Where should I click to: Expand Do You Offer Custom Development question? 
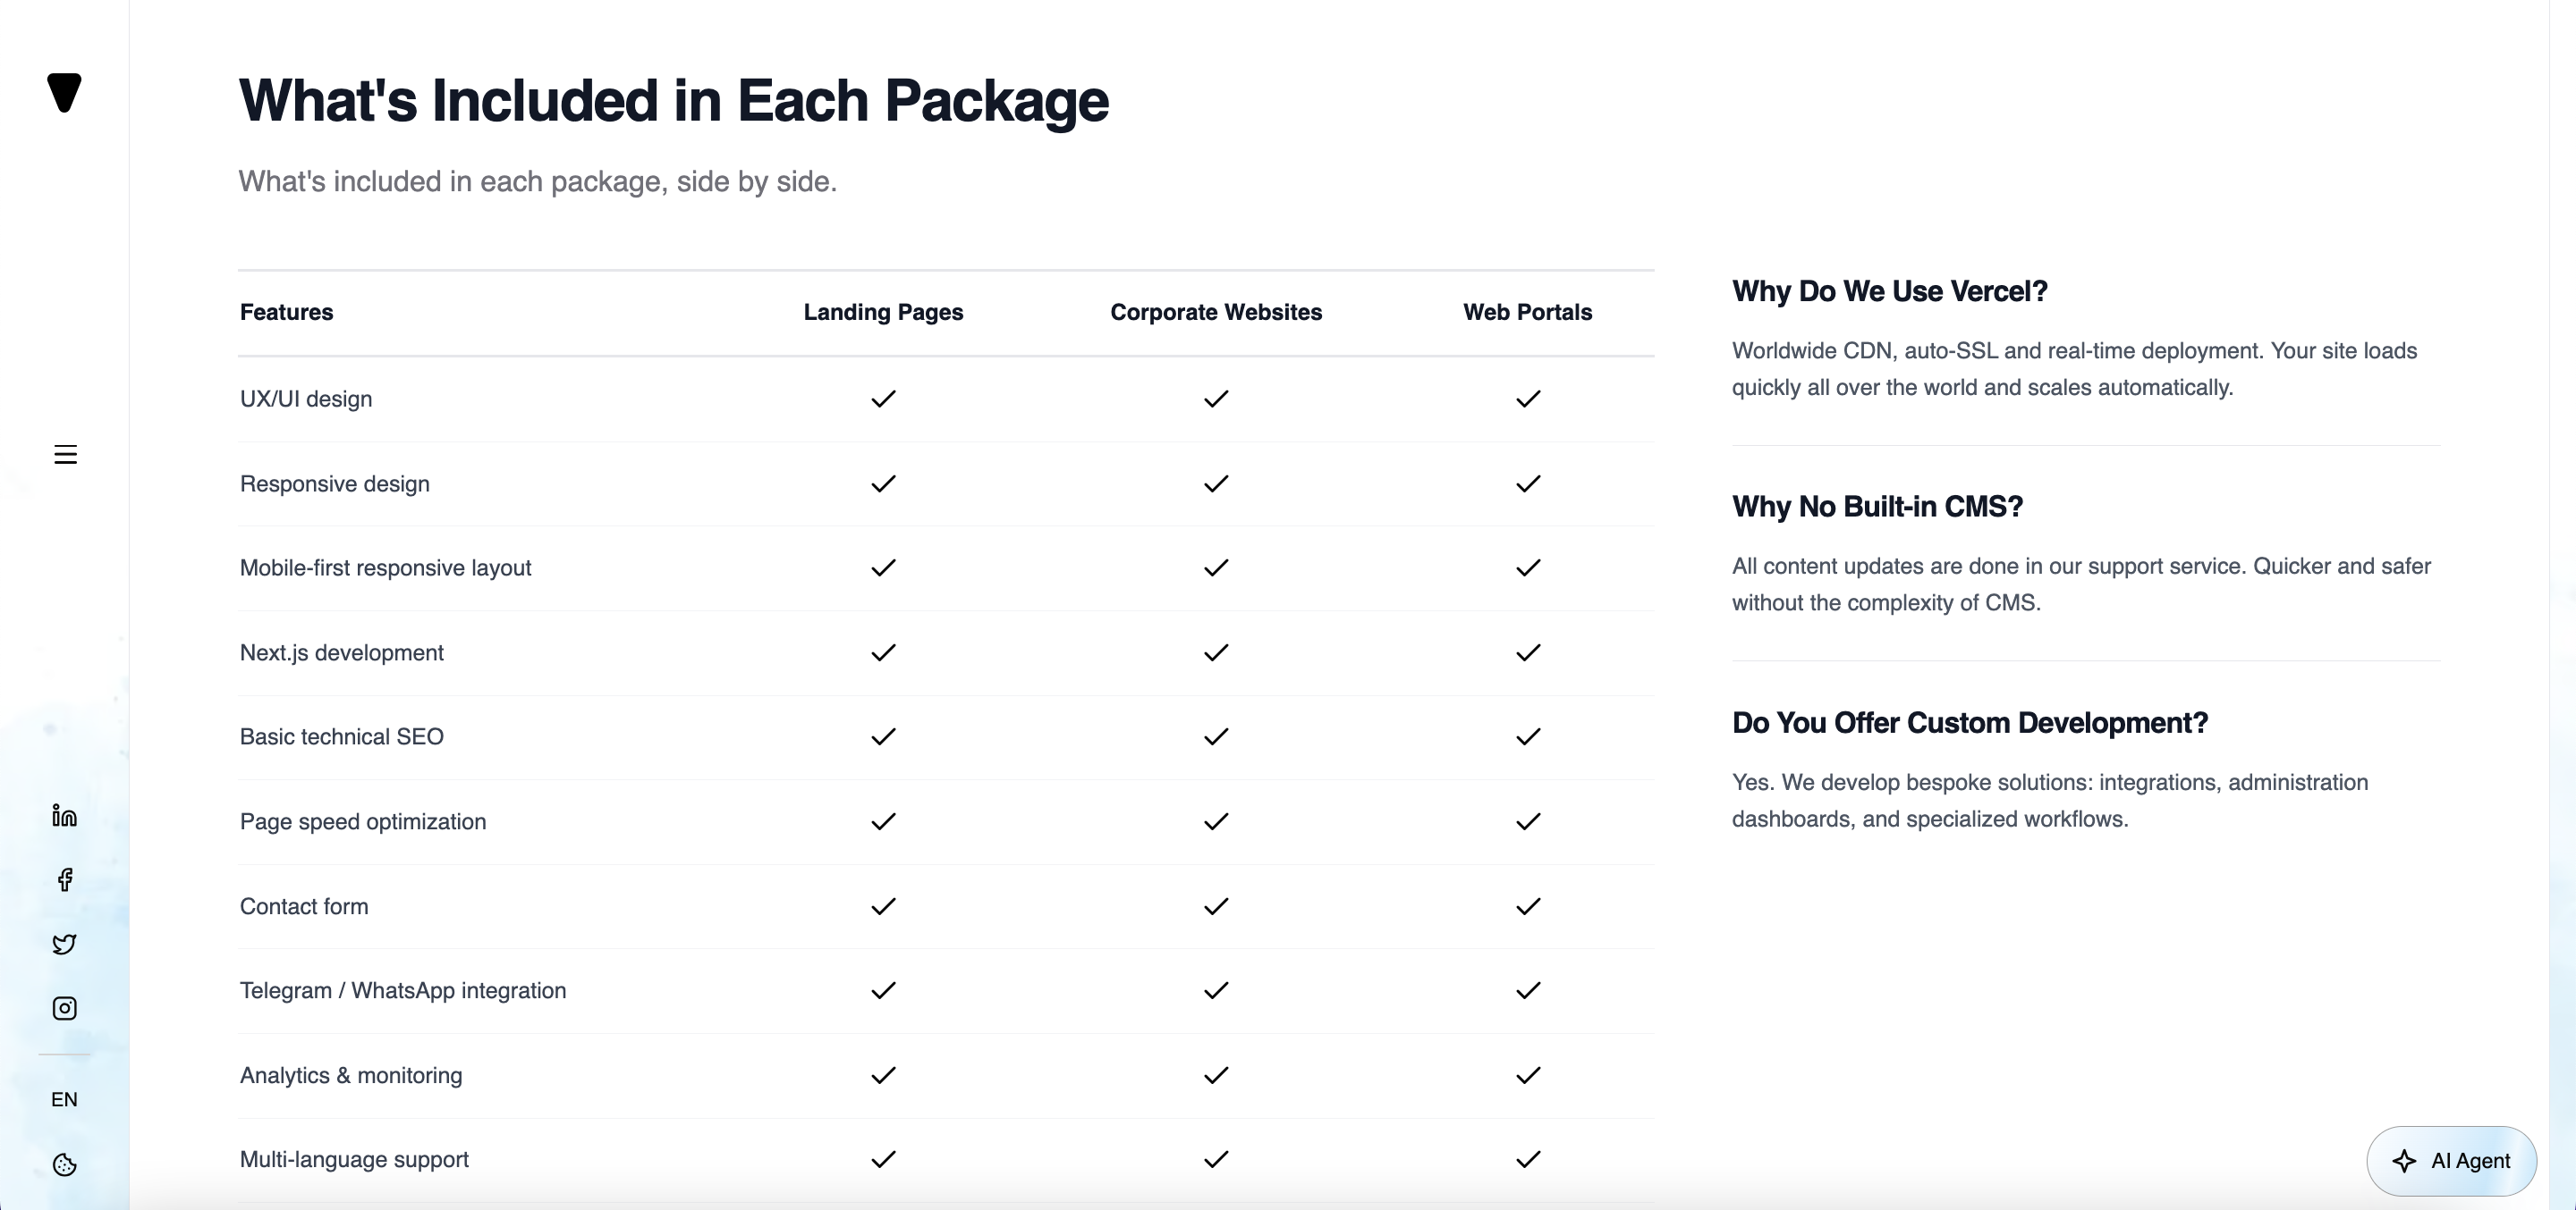pos(1969,722)
